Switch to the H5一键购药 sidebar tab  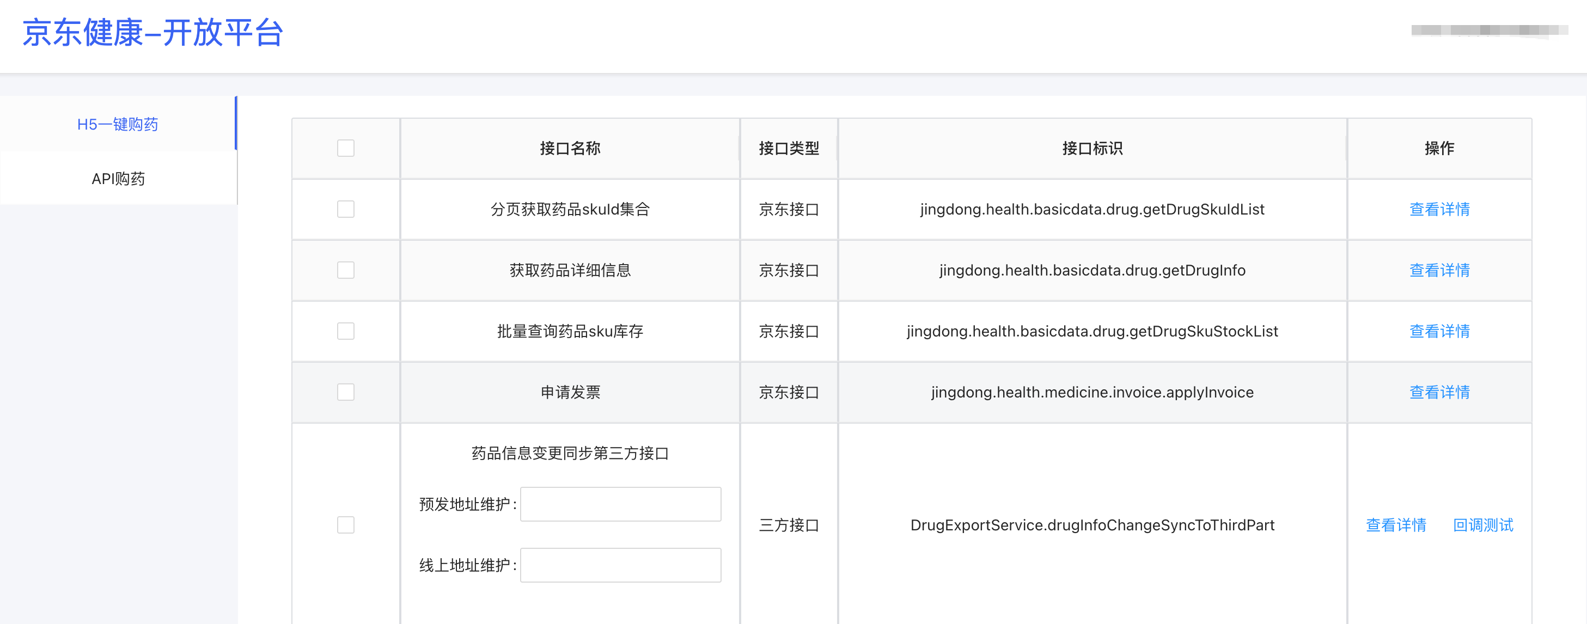[x=118, y=125]
